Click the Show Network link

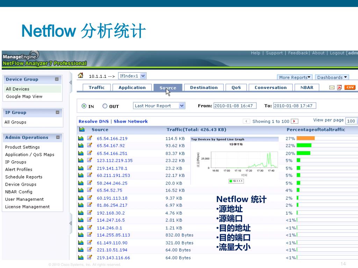[131, 121]
